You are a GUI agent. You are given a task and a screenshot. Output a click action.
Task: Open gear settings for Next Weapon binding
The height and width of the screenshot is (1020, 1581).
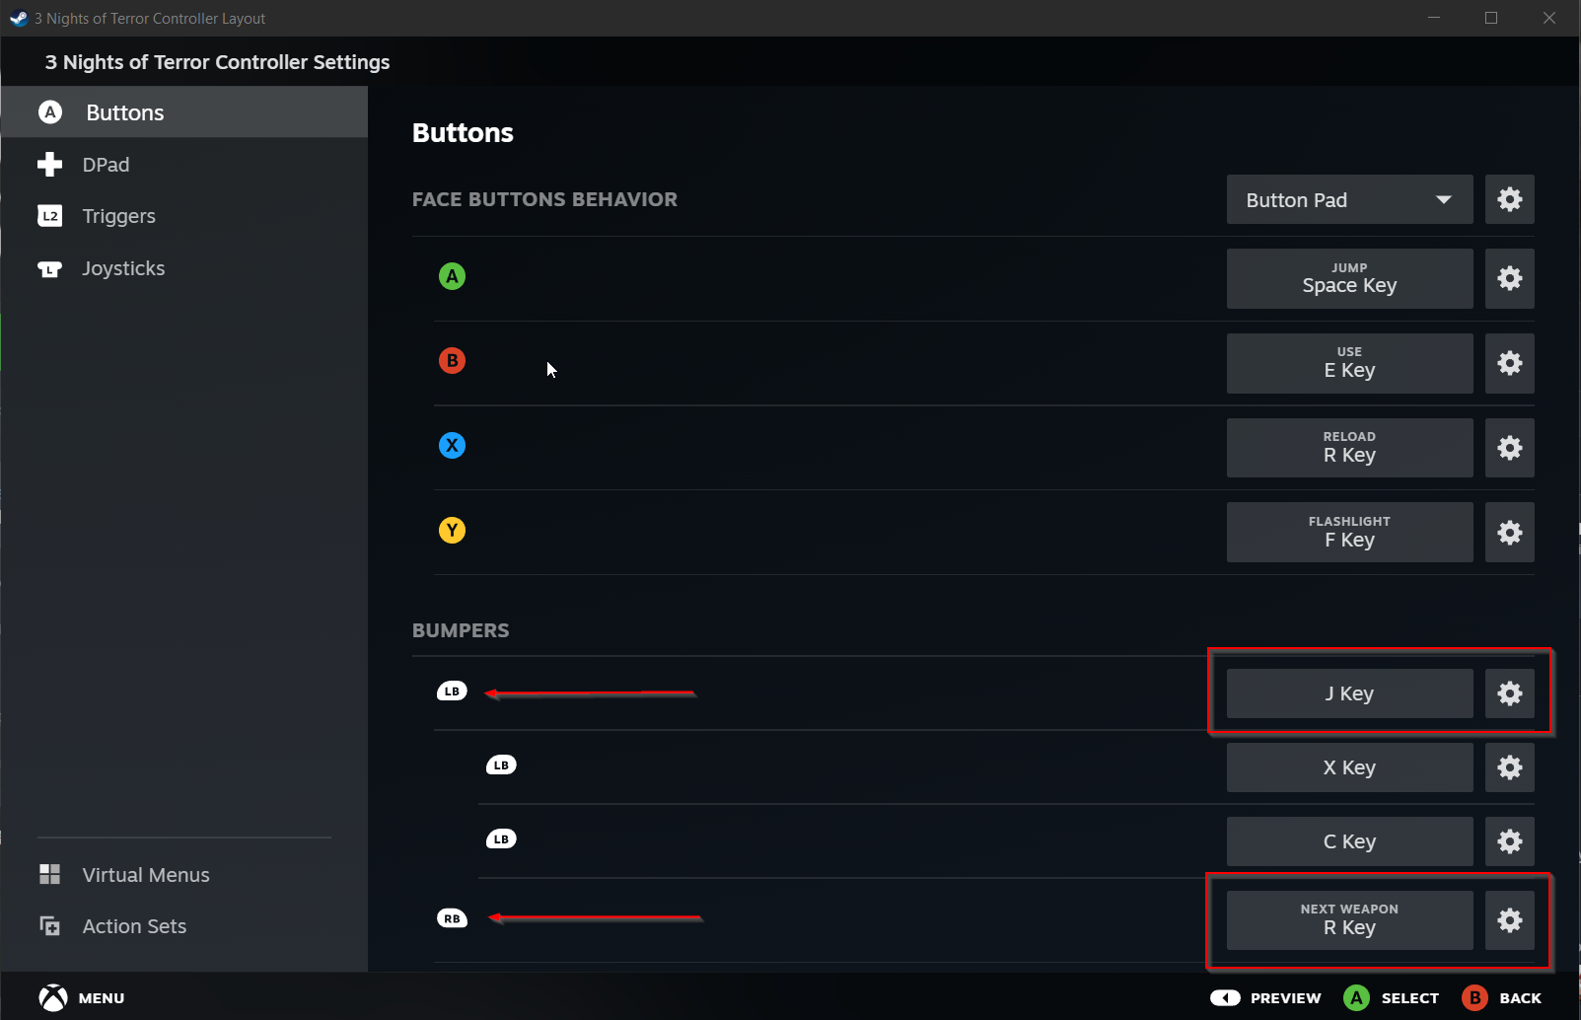click(x=1509, y=920)
